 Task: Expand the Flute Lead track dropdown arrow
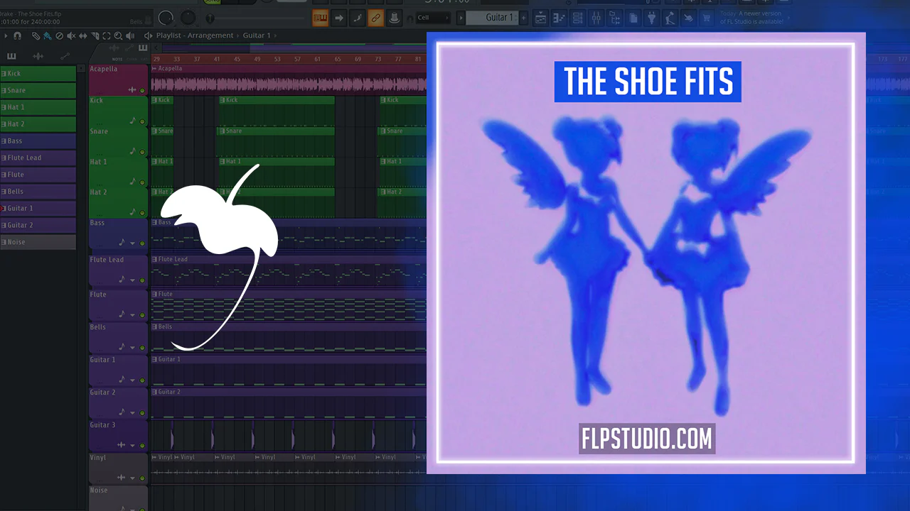pos(132,280)
